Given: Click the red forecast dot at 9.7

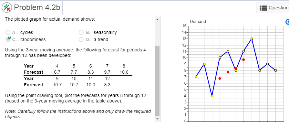Looking at the screenshot, I should click(243, 59).
